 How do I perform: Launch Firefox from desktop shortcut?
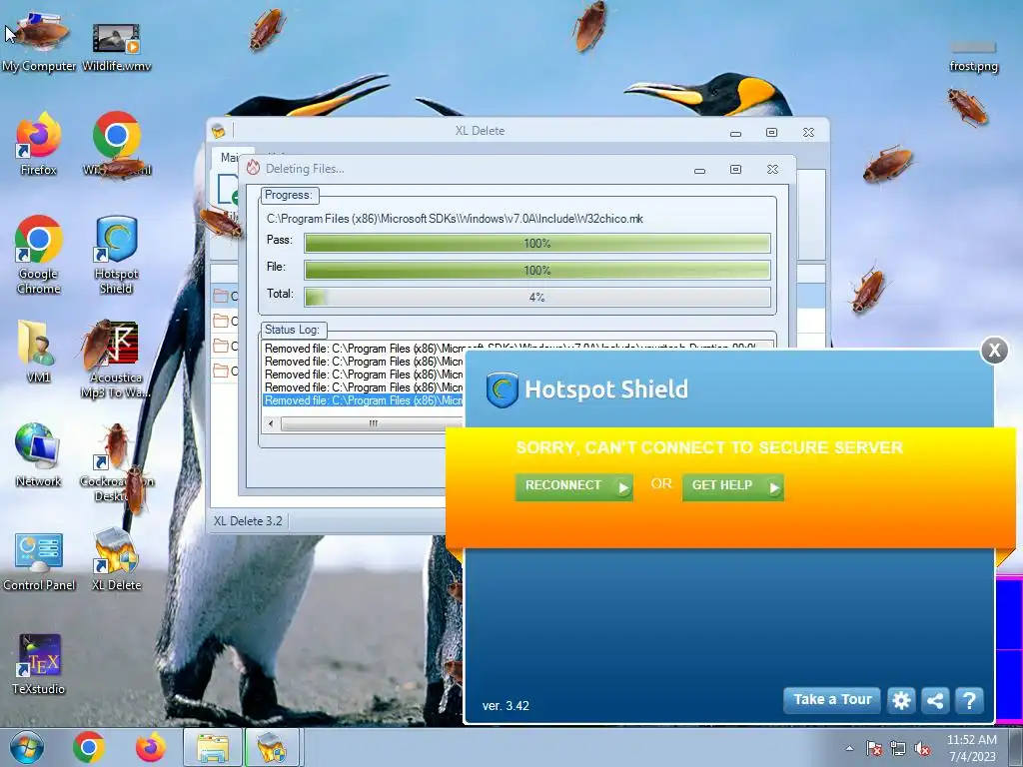tap(39, 144)
